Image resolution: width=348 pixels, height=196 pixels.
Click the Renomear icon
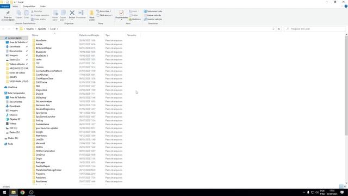(x=81, y=13)
